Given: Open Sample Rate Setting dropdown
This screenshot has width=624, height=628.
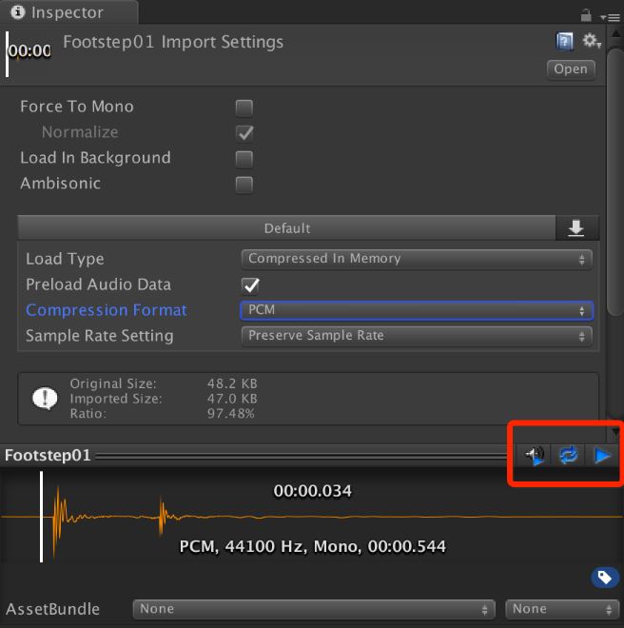Looking at the screenshot, I should tap(417, 336).
